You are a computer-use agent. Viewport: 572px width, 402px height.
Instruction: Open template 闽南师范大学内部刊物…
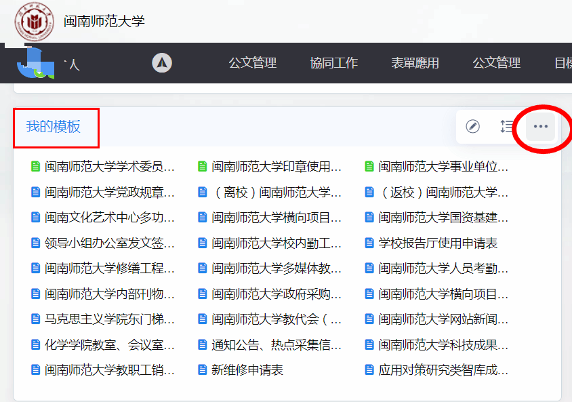tap(109, 294)
